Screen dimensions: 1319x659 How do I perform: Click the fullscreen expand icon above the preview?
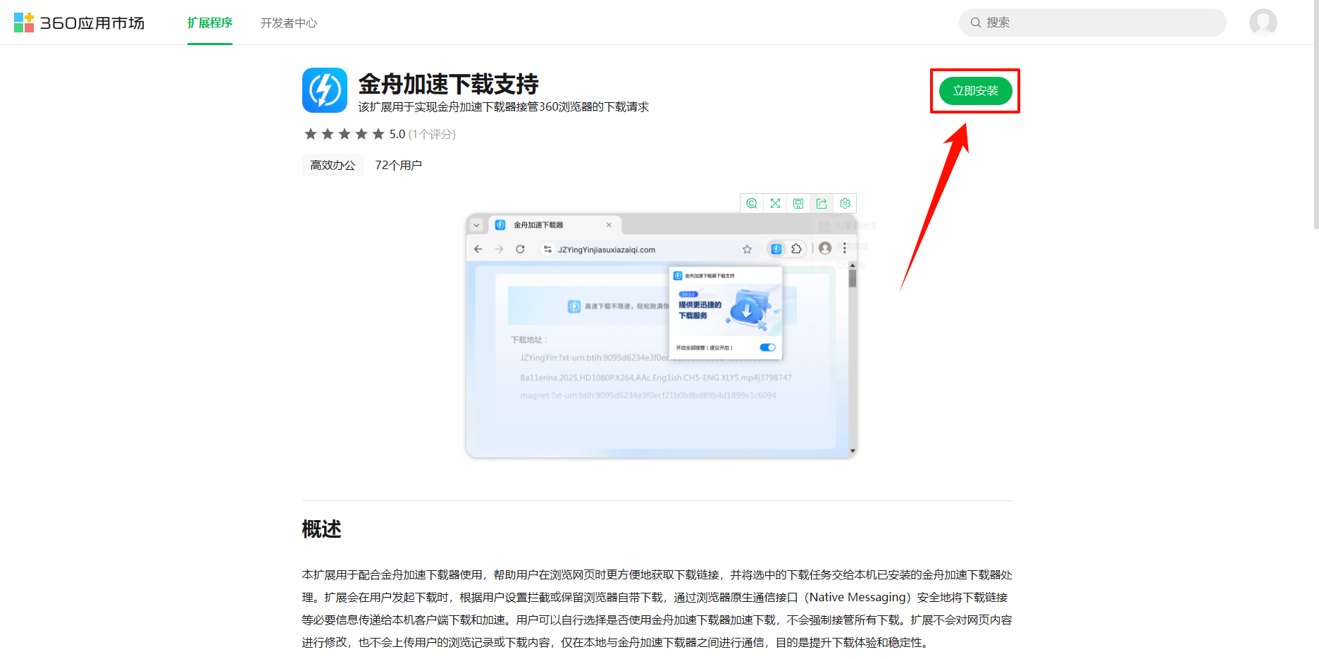(x=775, y=204)
